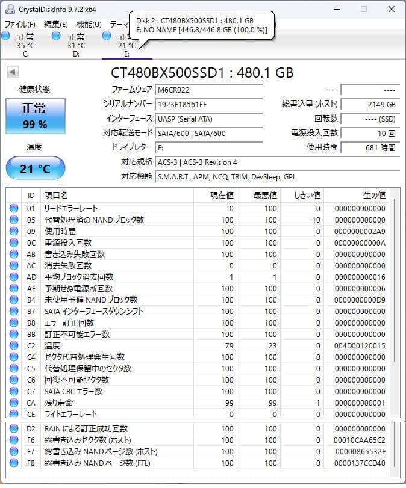The height and width of the screenshot is (488, 406).
Task: Click raw value 0000000002A9 in 使用時間 row
Action: pyautogui.click(x=360, y=231)
